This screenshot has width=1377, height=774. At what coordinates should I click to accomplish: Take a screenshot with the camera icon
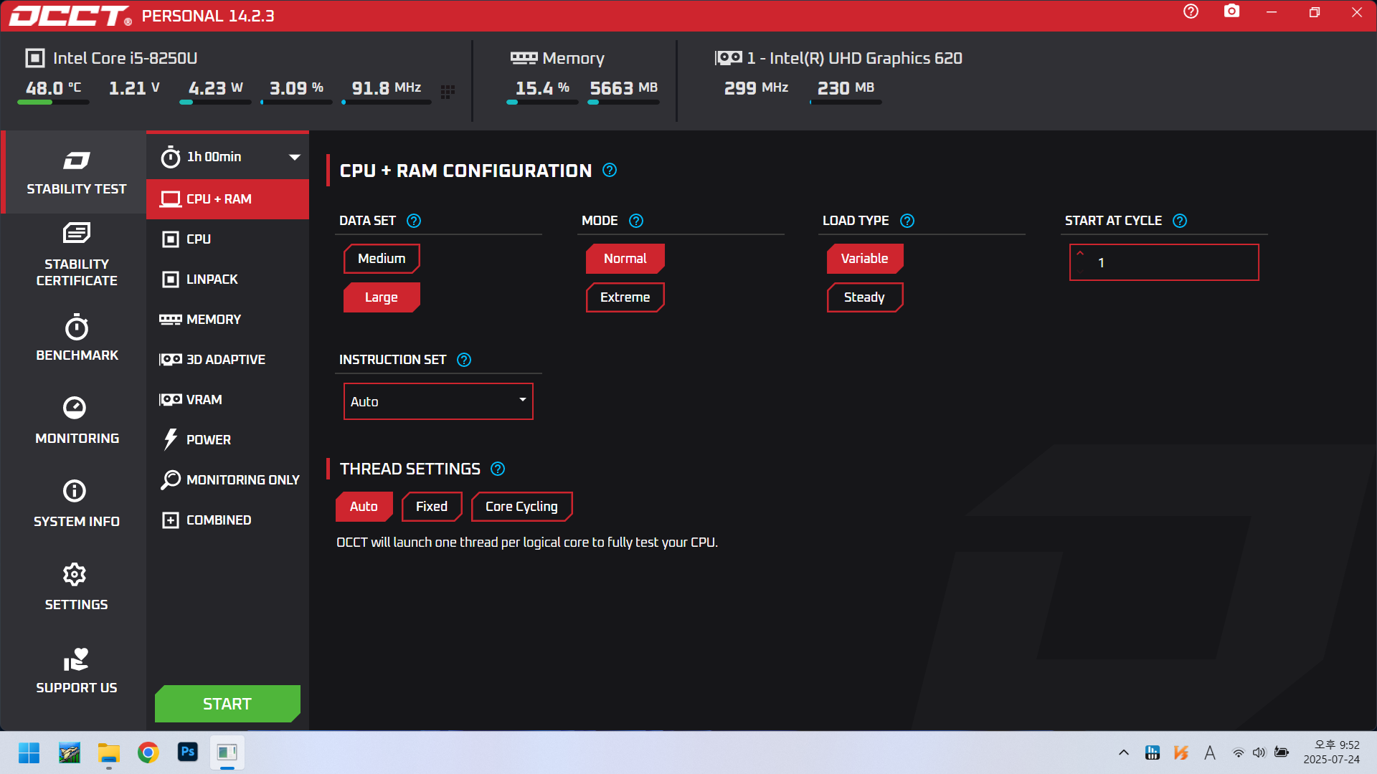1231,11
